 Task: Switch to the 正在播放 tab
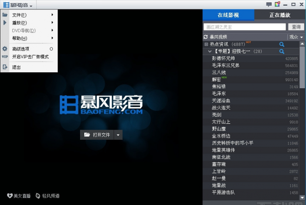(280, 15)
